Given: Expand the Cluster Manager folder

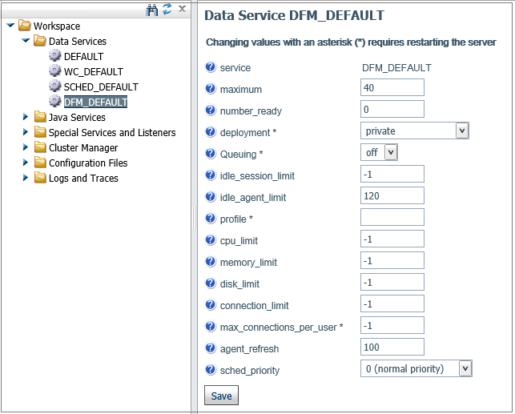Looking at the screenshot, I should tap(26, 147).
